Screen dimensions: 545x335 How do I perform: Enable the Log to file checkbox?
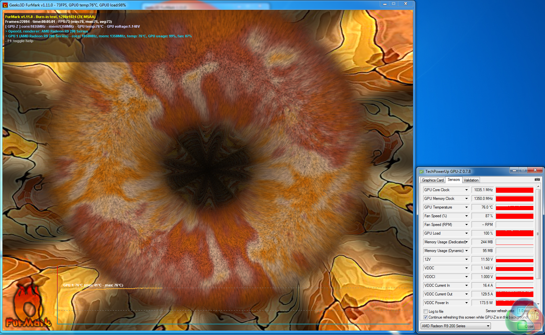pyautogui.click(x=426, y=312)
